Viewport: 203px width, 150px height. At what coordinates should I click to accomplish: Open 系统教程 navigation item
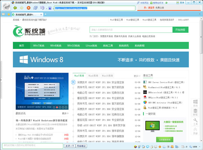(139, 46)
